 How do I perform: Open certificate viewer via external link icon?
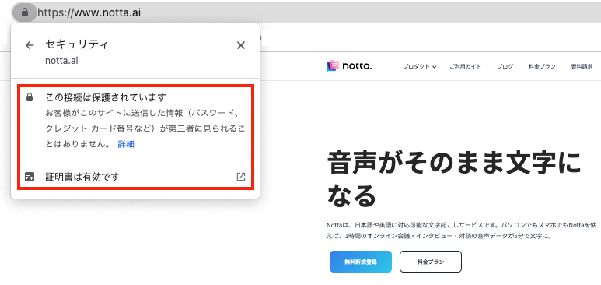[241, 177]
